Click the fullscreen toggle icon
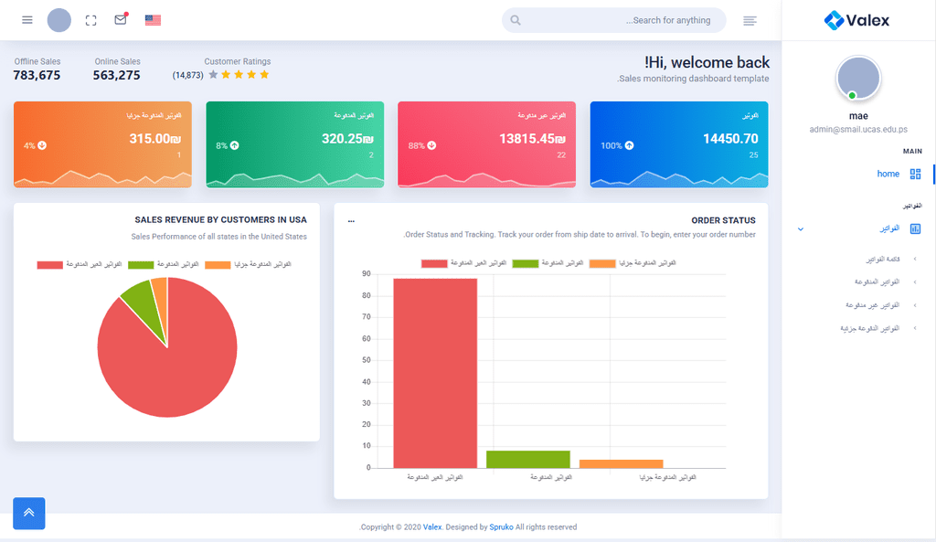Viewport: 936px width, 542px height. coord(90,20)
